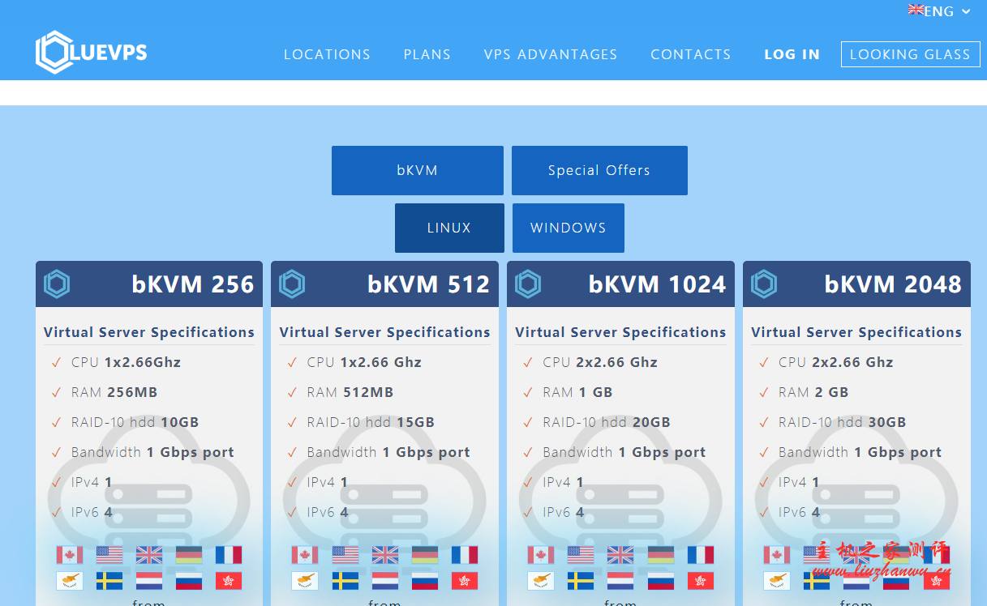Select Hong Kong flag in bKVM 512 card

coord(465,581)
